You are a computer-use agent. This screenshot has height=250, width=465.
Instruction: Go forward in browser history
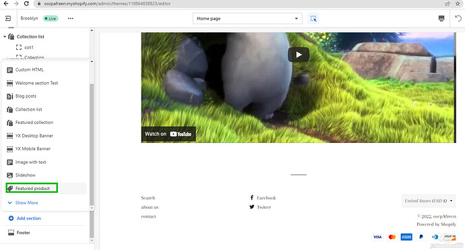pyautogui.click(x=16, y=3)
